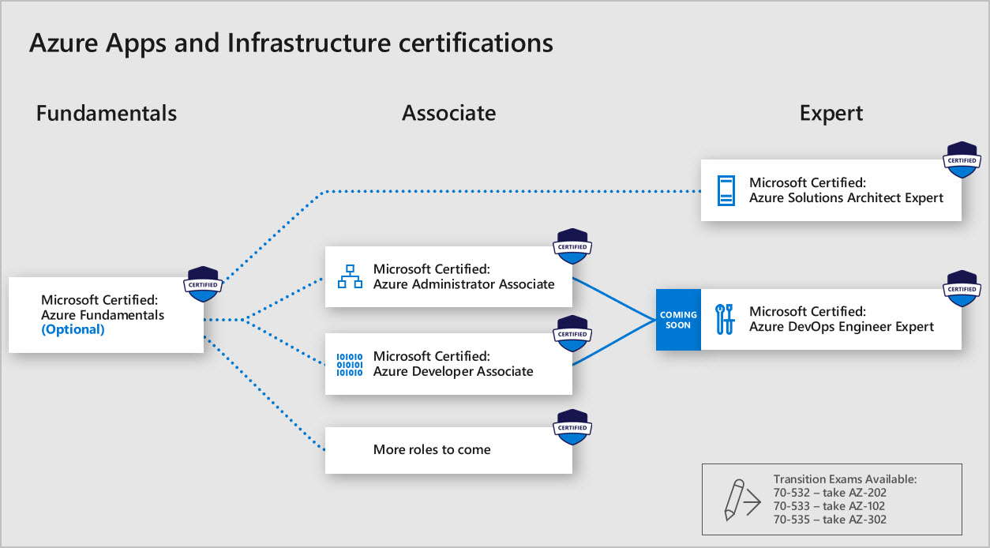Select the network diagram icon beside Azure Administrator Associate

click(349, 276)
